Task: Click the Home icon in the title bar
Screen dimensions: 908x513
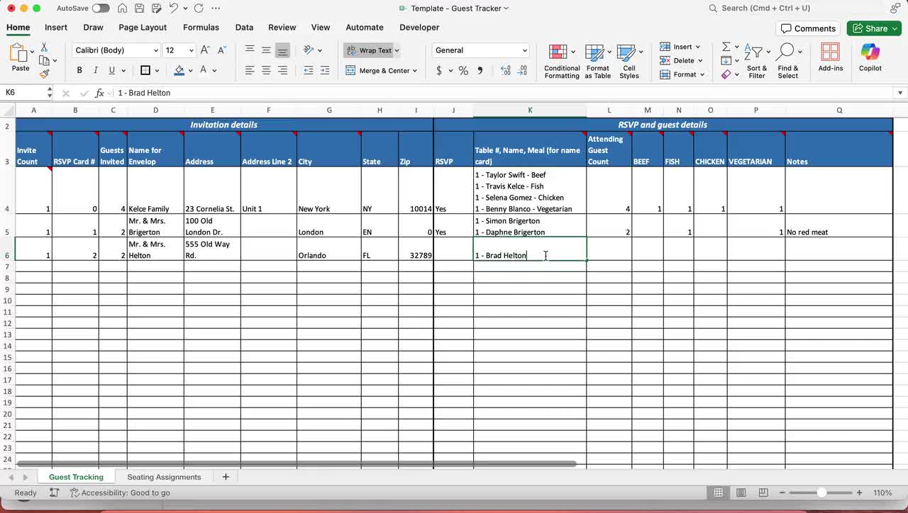Action: click(123, 9)
